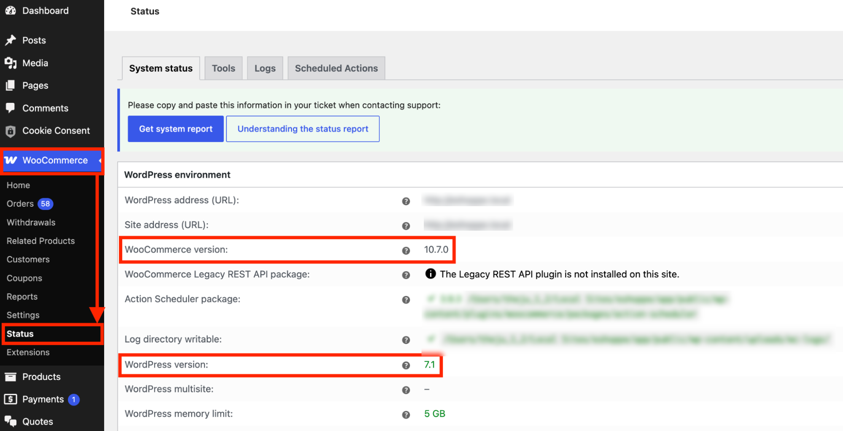Screen dimensions: 843x431
Task: Click the WordPress environment section heading
Action: (177, 175)
